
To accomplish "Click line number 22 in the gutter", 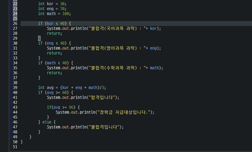I will point(15,4).
